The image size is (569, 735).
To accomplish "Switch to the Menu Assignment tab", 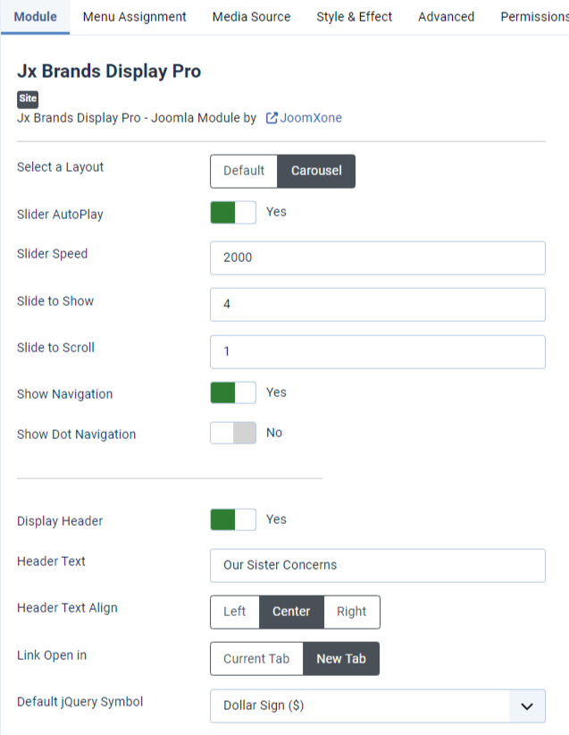I will 134,17.
